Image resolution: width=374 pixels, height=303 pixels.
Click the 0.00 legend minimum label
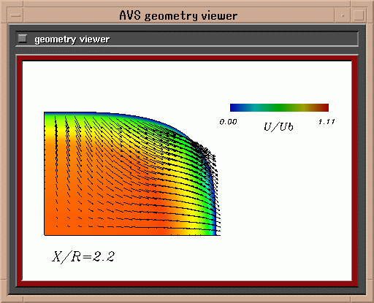pyautogui.click(x=228, y=122)
